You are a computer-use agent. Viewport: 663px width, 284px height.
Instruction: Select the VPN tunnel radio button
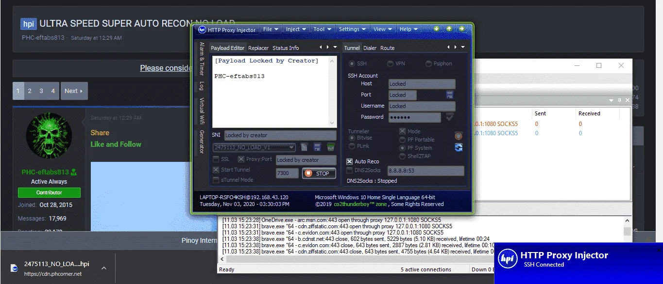[390, 63]
